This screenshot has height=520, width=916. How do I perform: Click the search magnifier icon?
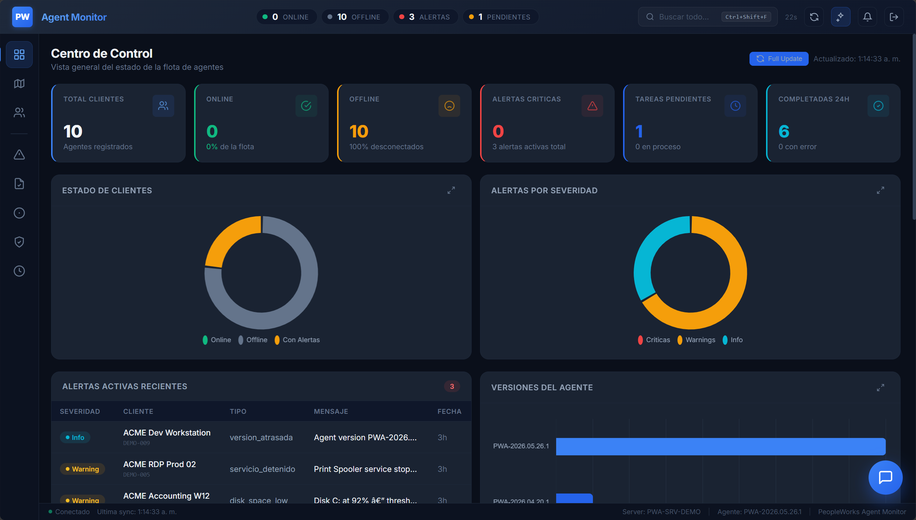coord(650,17)
